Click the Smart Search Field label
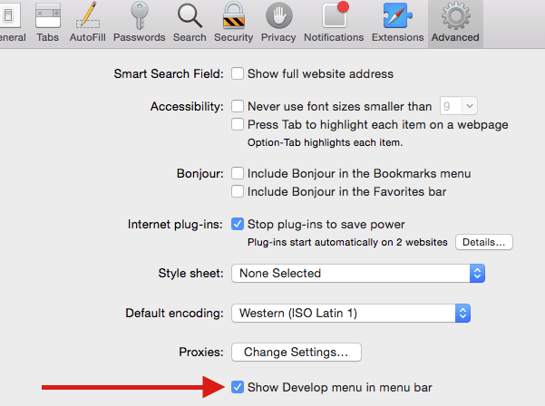The width and height of the screenshot is (545, 406). [169, 73]
